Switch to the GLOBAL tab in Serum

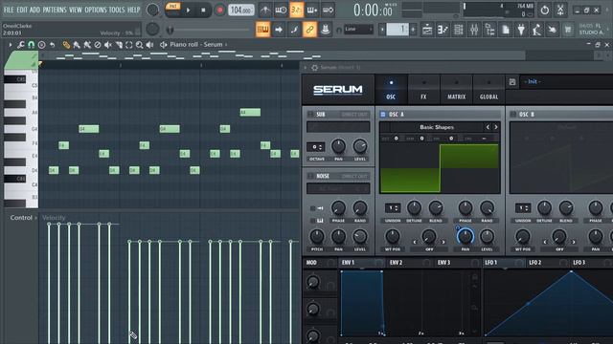[x=488, y=90]
